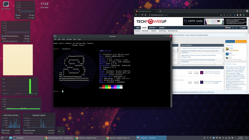The height and width of the screenshot is (140, 249).
Task: Click the Search forums link
Action: (162, 31)
